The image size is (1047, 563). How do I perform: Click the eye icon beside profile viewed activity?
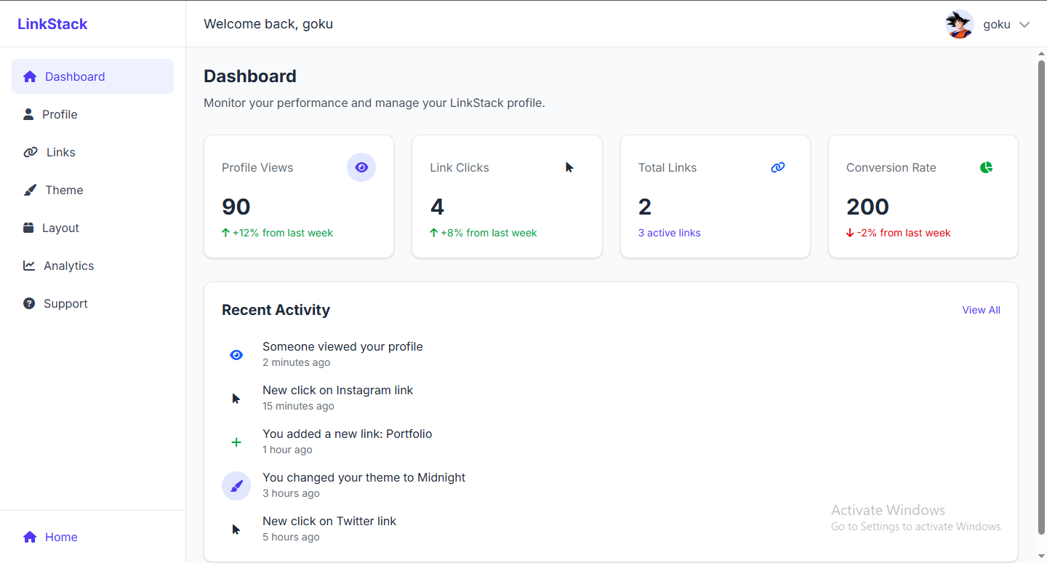pyautogui.click(x=236, y=355)
